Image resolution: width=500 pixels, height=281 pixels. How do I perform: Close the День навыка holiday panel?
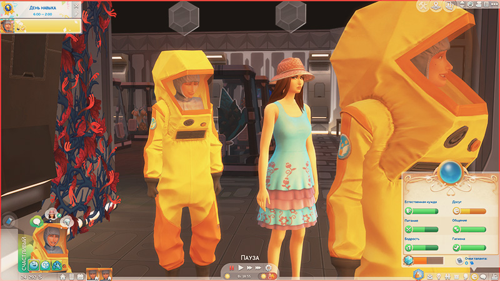coord(76,6)
